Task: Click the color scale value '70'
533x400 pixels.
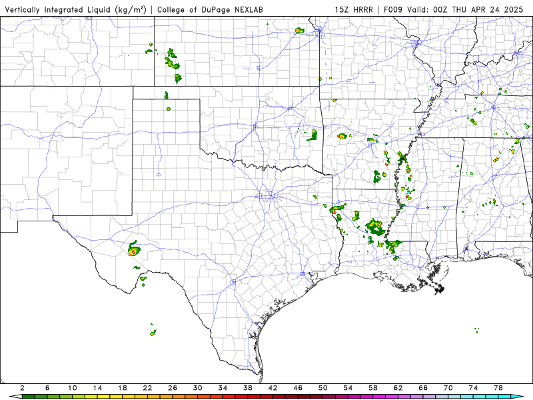Action: pos(448,388)
